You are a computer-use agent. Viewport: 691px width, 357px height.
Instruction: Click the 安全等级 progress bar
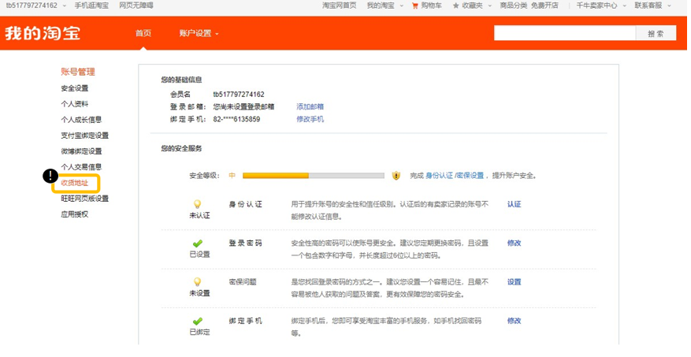(x=314, y=176)
